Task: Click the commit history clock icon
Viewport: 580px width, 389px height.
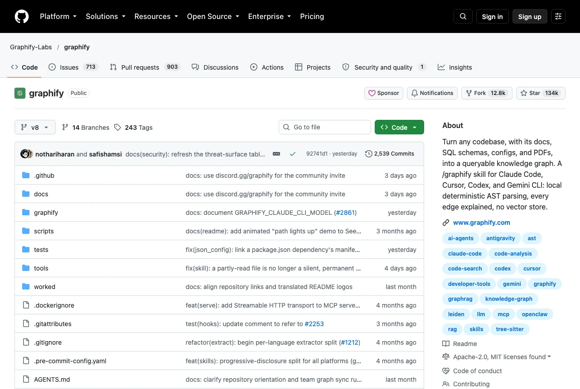Action: point(369,154)
